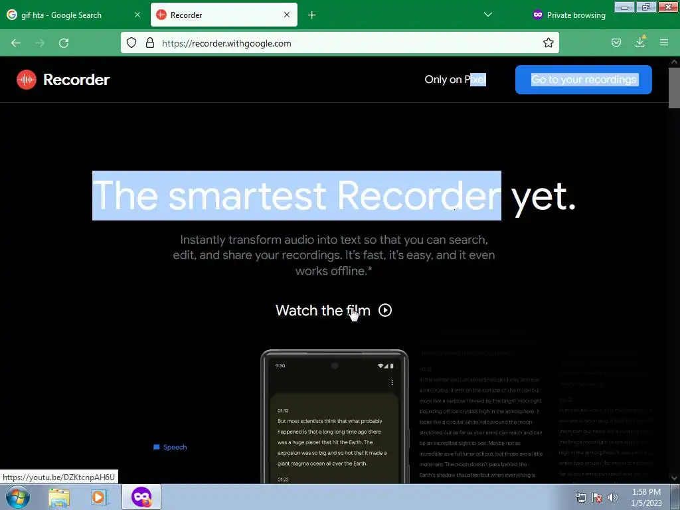680x510 pixels.
Task: Open Windows Media Player from the taskbar
Action: point(99,497)
